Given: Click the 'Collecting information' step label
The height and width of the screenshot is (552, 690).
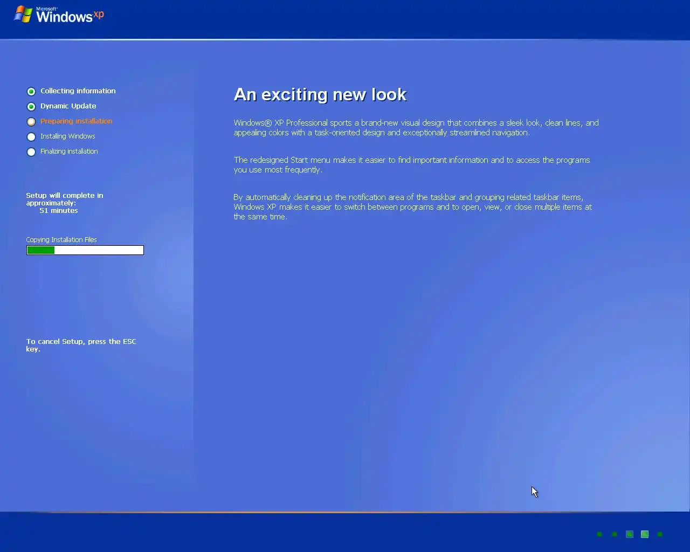Looking at the screenshot, I should point(78,91).
